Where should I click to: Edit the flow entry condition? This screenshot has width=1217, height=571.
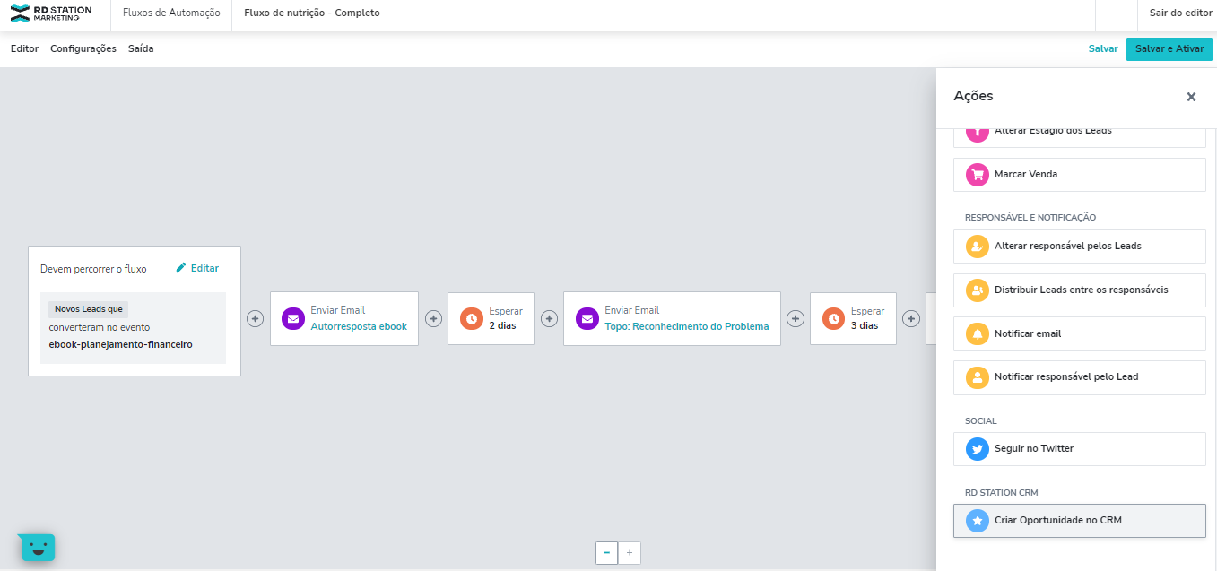click(x=197, y=268)
